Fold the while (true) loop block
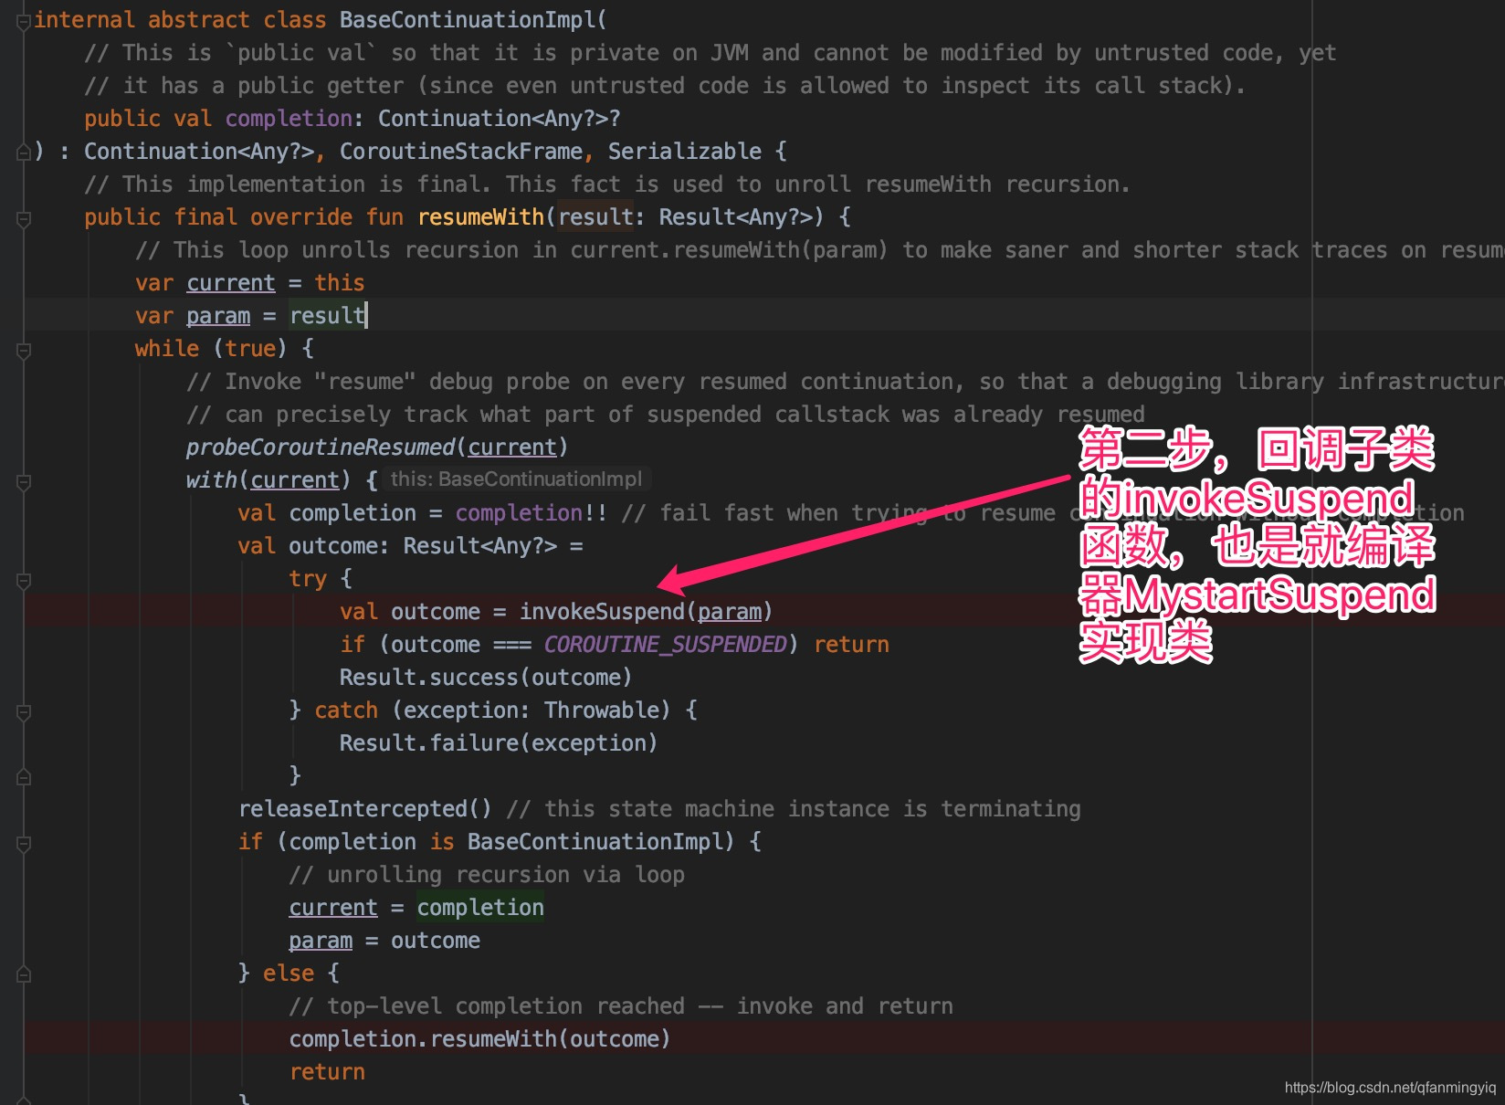Screen dimensions: 1505x1105 [x=24, y=350]
